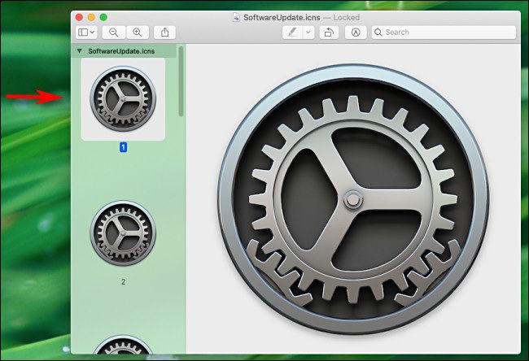Click the page label 1 under thumbnail
529x361 pixels.
click(123, 147)
